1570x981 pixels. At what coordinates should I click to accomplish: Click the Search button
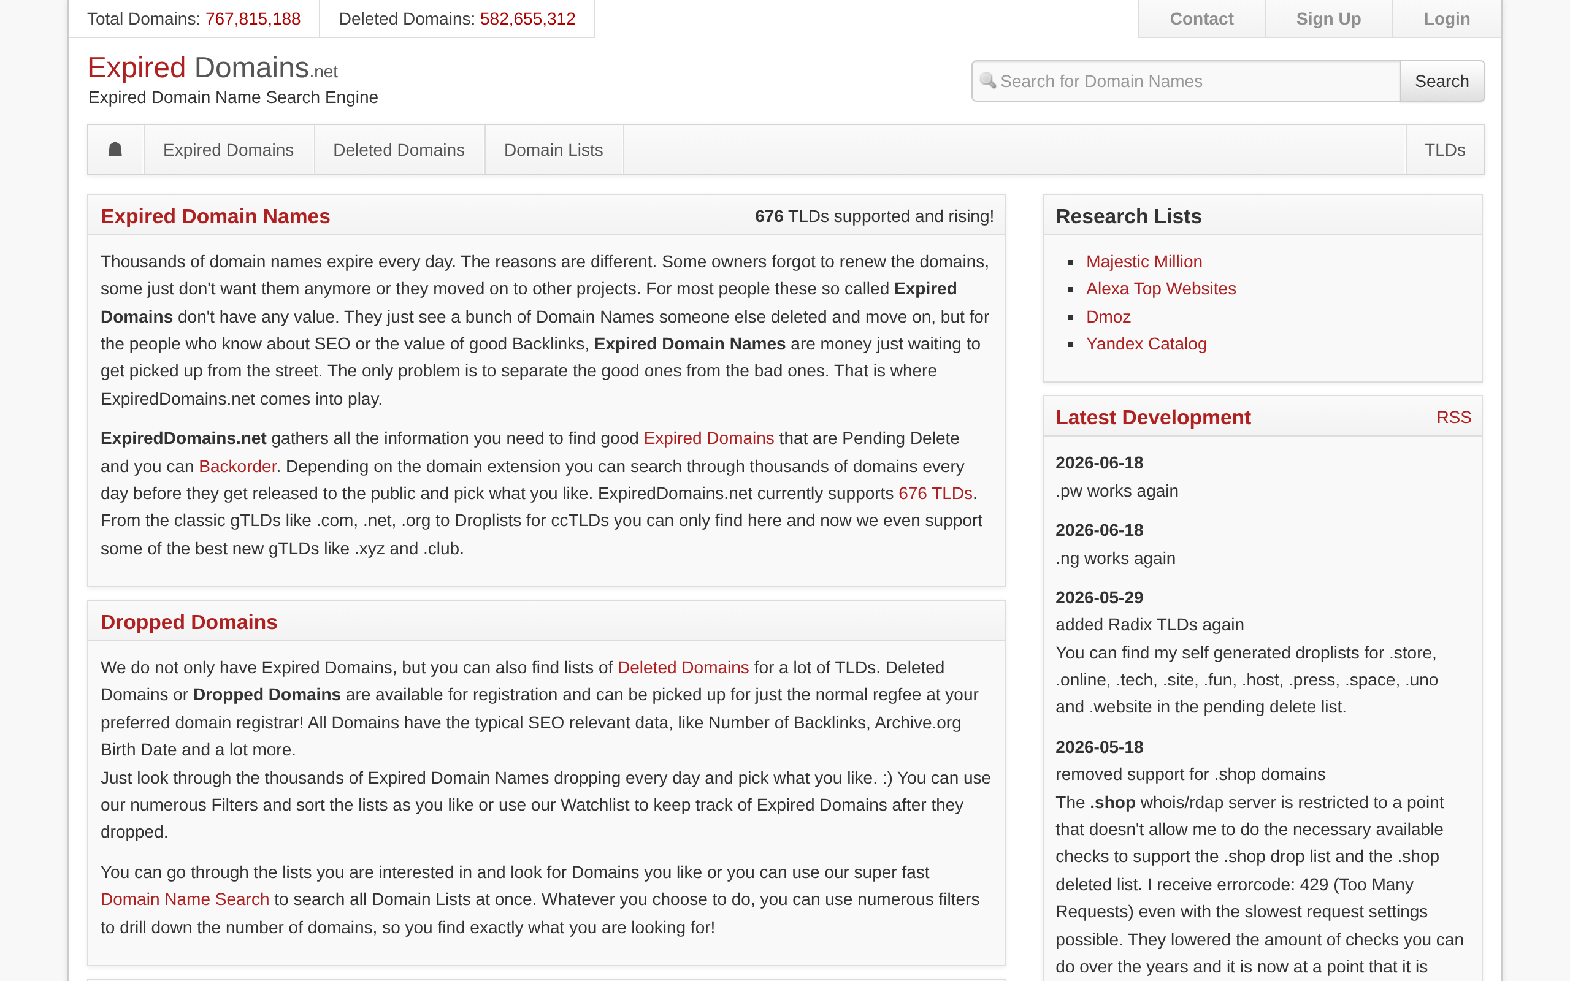(x=1442, y=81)
